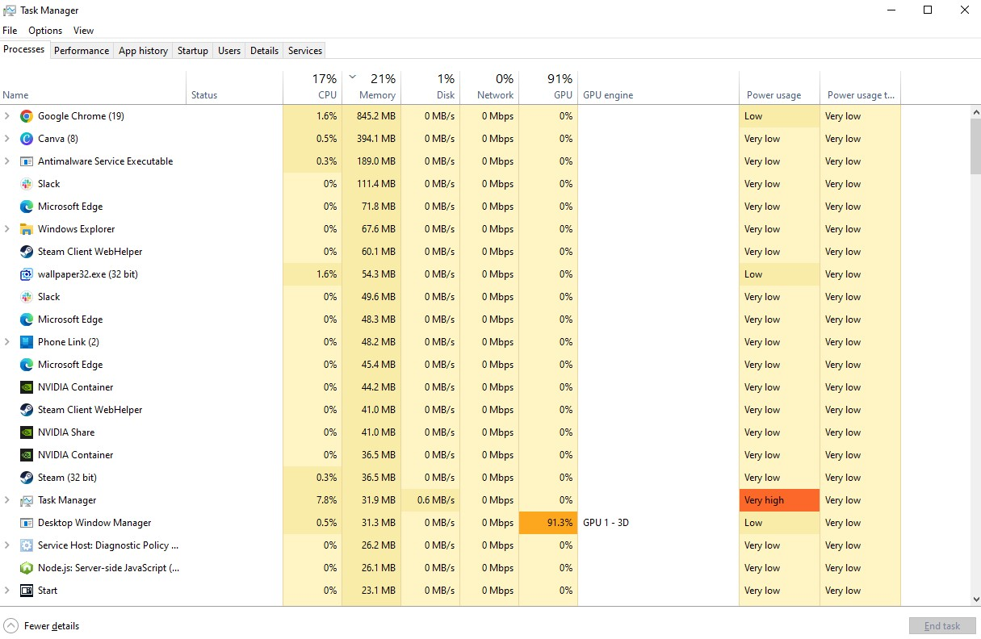Sort by the Disk column header
981x639 pixels.
[x=430, y=87]
